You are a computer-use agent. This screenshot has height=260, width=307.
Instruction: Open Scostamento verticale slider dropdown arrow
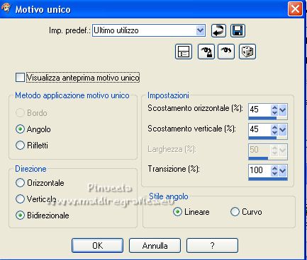click(283, 130)
